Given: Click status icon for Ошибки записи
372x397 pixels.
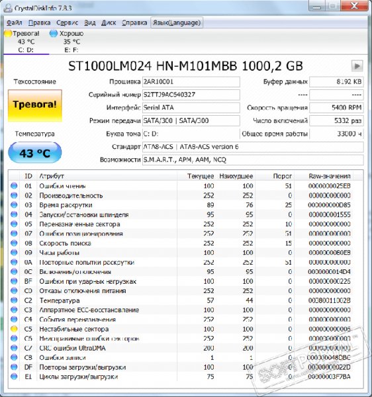Looking at the screenshot, I should click(14, 357).
